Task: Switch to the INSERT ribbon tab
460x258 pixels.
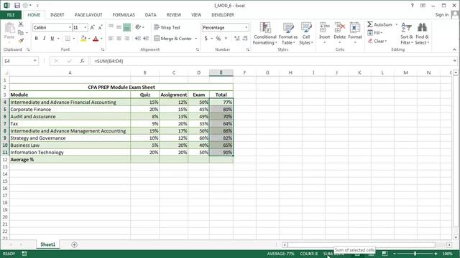Action: click(x=57, y=14)
